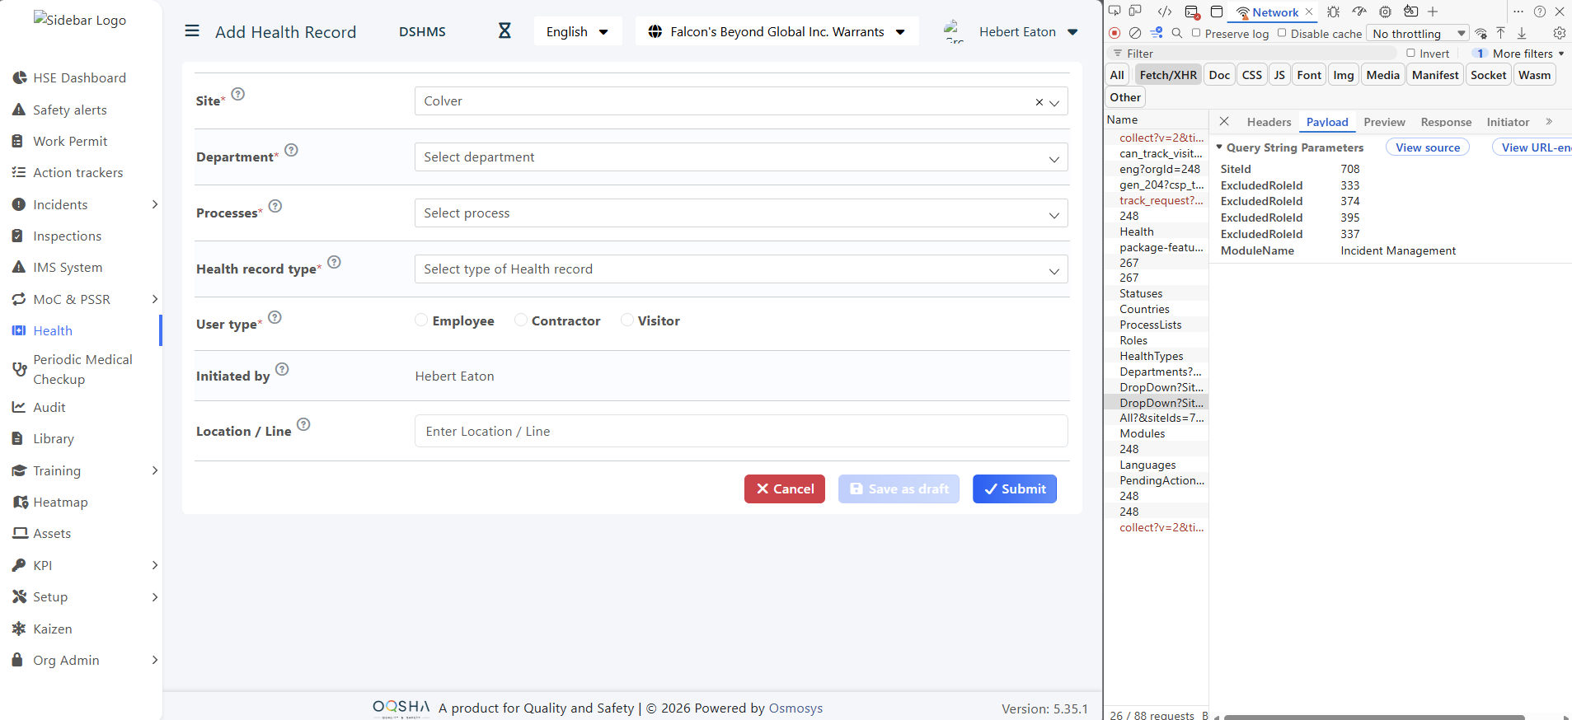Select the Contractor radio button
Viewport: 1572px width, 720px height.
pos(521,320)
